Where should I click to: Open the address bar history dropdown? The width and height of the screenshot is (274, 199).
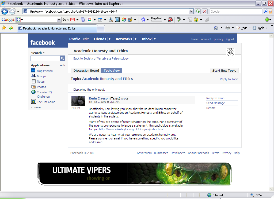(191, 11)
